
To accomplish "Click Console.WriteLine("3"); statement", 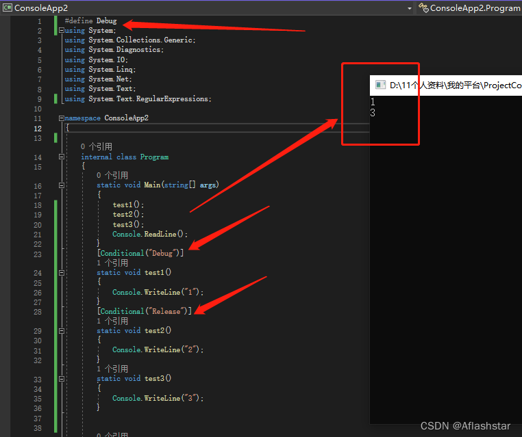I will click(158, 398).
